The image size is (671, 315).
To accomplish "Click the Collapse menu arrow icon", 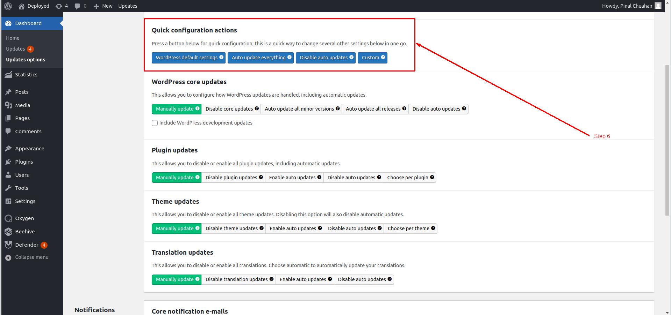I will coord(8,257).
